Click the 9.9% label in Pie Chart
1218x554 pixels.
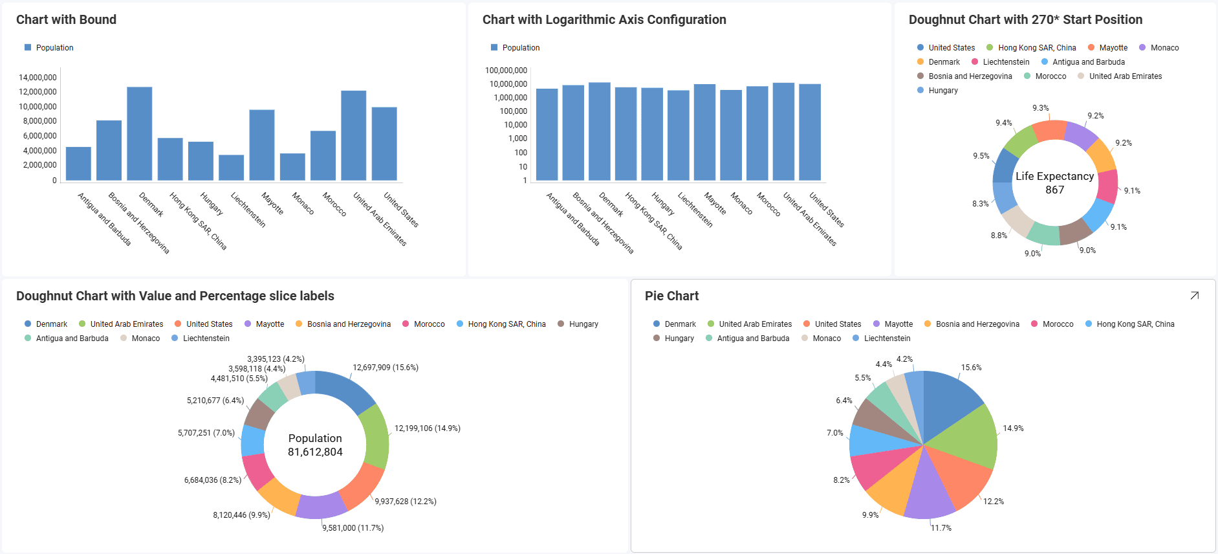(870, 515)
